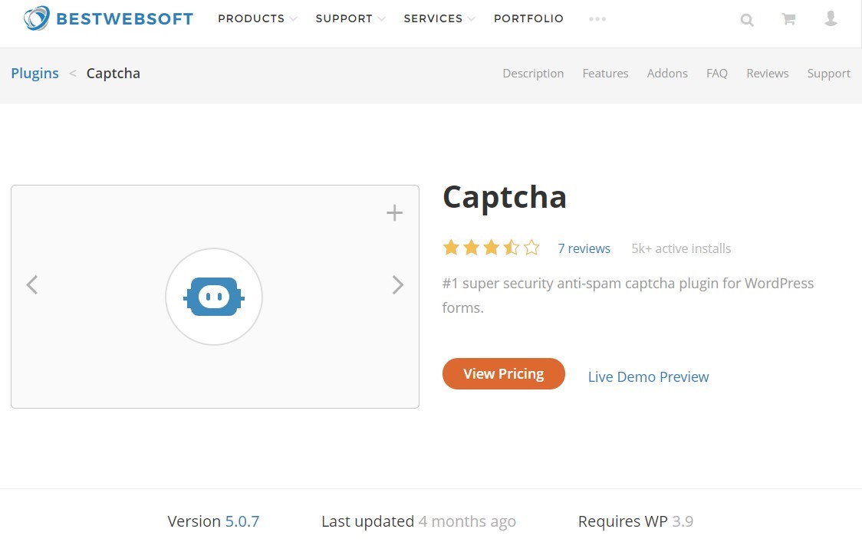Viewport: 862px width, 552px height.
Task: Jump to the Description section
Action: click(533, 73)
